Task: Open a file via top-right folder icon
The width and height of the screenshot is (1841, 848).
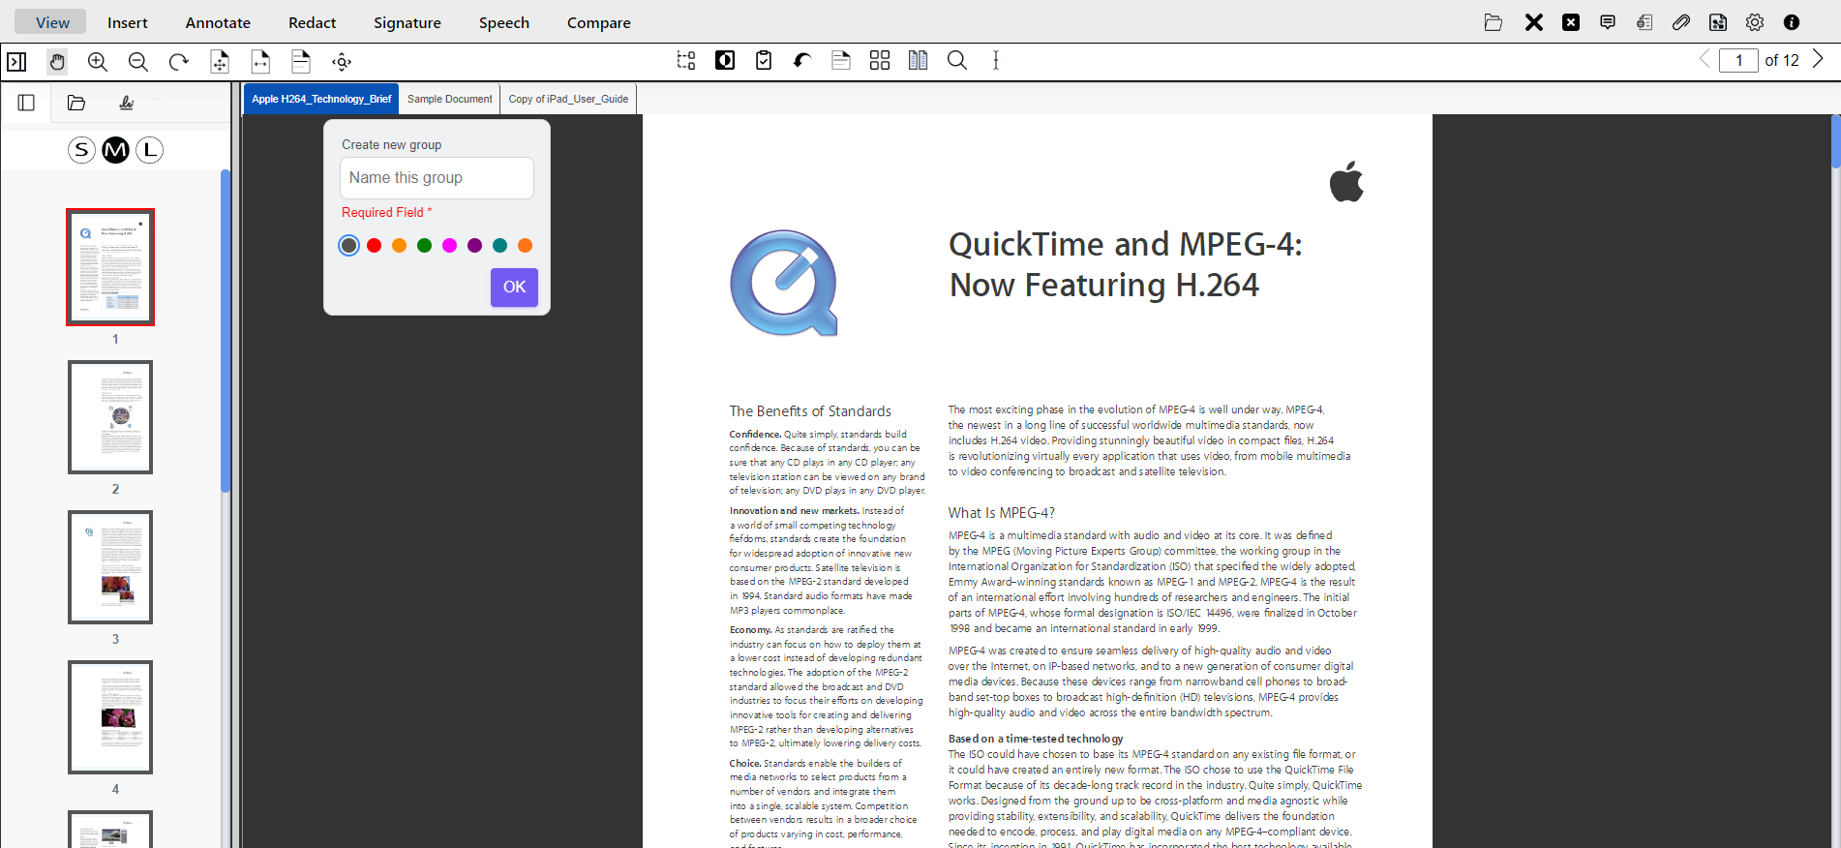Action: (x=1494, y=22)
